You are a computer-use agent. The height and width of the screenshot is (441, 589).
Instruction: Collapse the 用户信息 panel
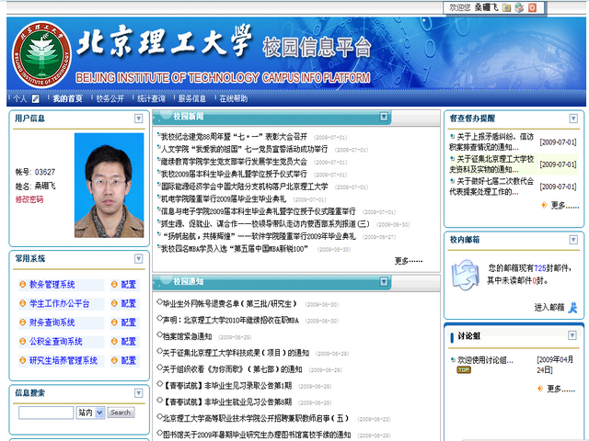click(x=139, y=119)
